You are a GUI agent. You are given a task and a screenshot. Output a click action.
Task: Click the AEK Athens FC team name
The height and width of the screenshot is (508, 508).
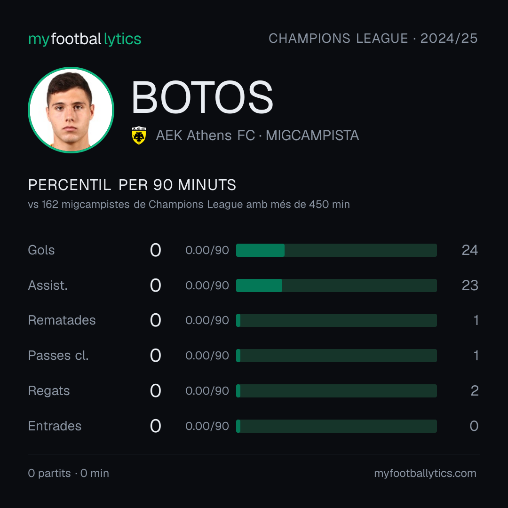206,135
